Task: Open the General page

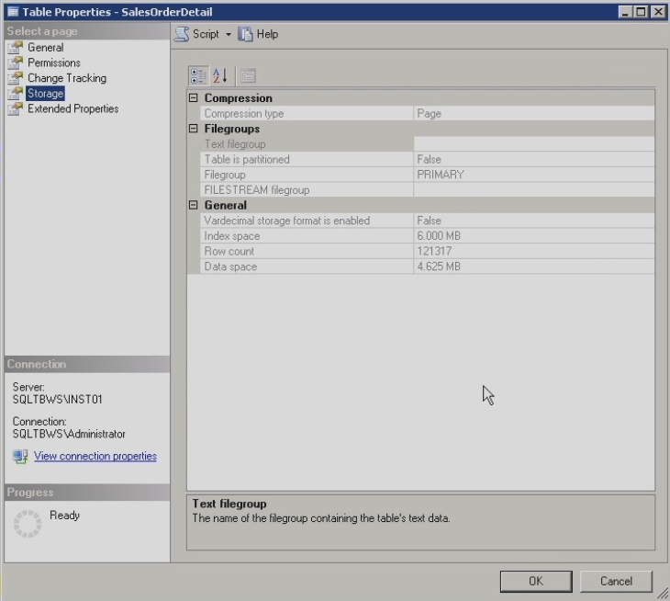Action: click(45, 48)
